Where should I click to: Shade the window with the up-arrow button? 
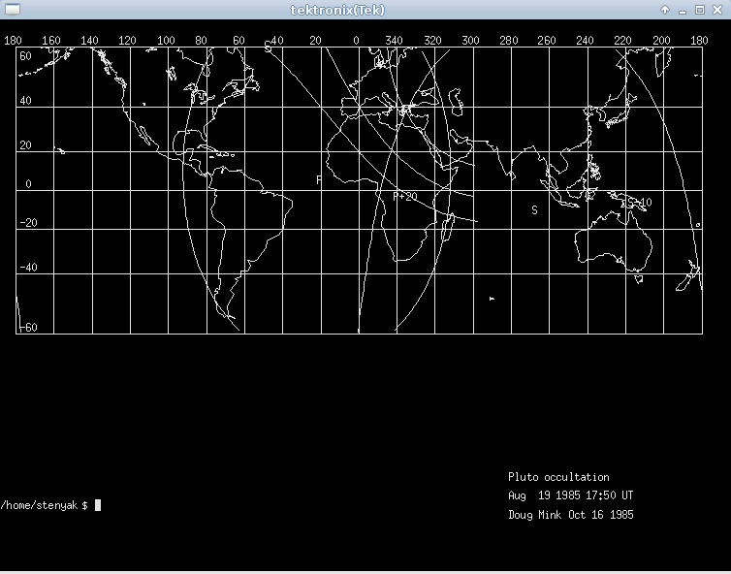click(x=665, y=10)
